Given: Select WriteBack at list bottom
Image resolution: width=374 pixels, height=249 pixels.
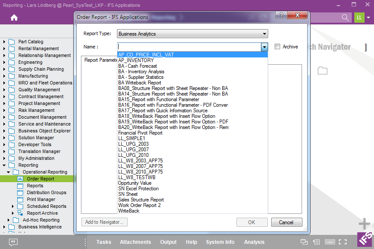Looking at the screenshot, I should coord(192,211).
